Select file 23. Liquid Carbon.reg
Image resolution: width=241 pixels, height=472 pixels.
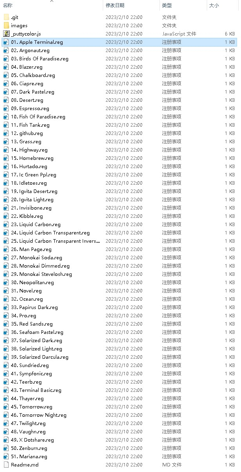(x=36, y=224)
